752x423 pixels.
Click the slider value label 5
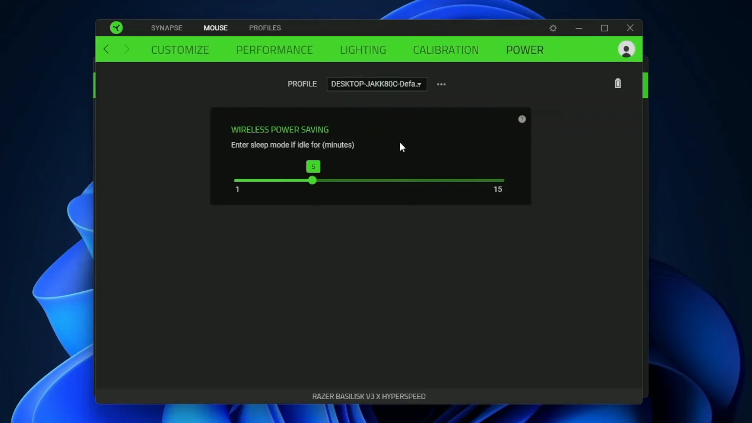313,166
